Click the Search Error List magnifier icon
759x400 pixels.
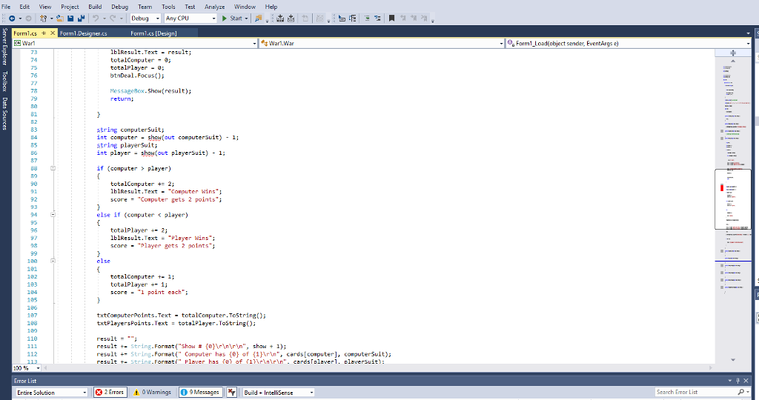pyautogui.click(x=740, y=393)
